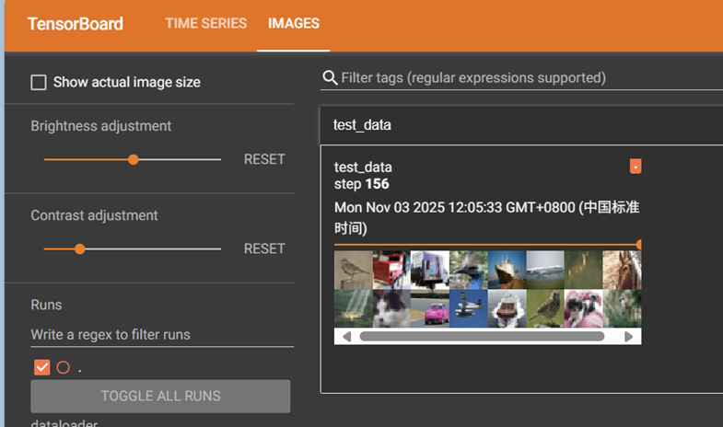The height and width of the screenshot is (427, 723).
Task: Click the TensorBoard logo title
Action: [76, 24]
